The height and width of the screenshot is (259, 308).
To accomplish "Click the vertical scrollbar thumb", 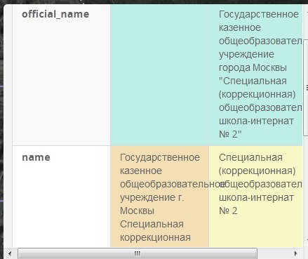I will (306, 87).
